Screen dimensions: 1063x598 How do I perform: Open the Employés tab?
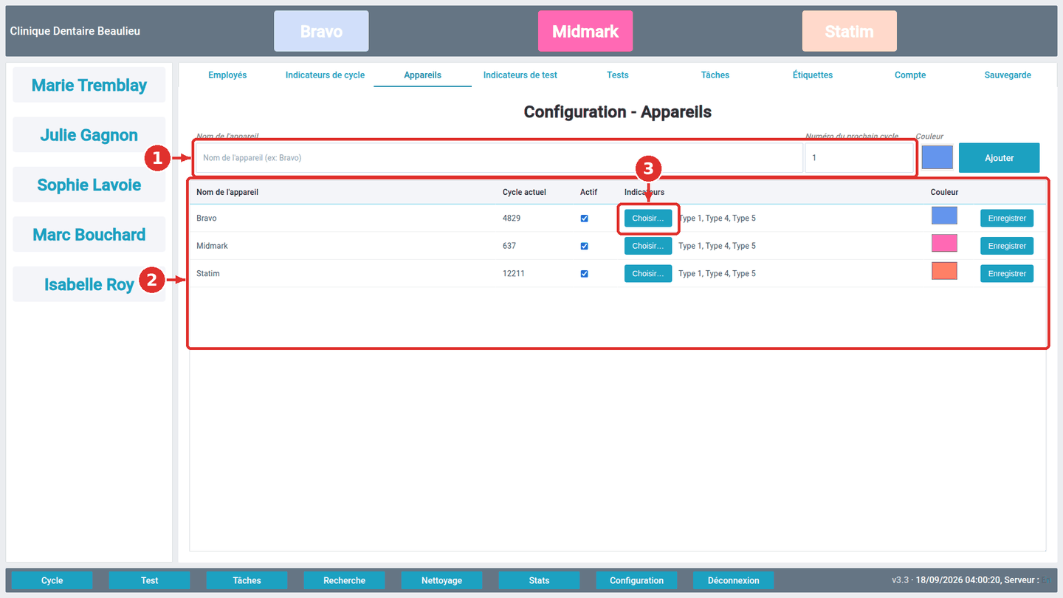227,75
